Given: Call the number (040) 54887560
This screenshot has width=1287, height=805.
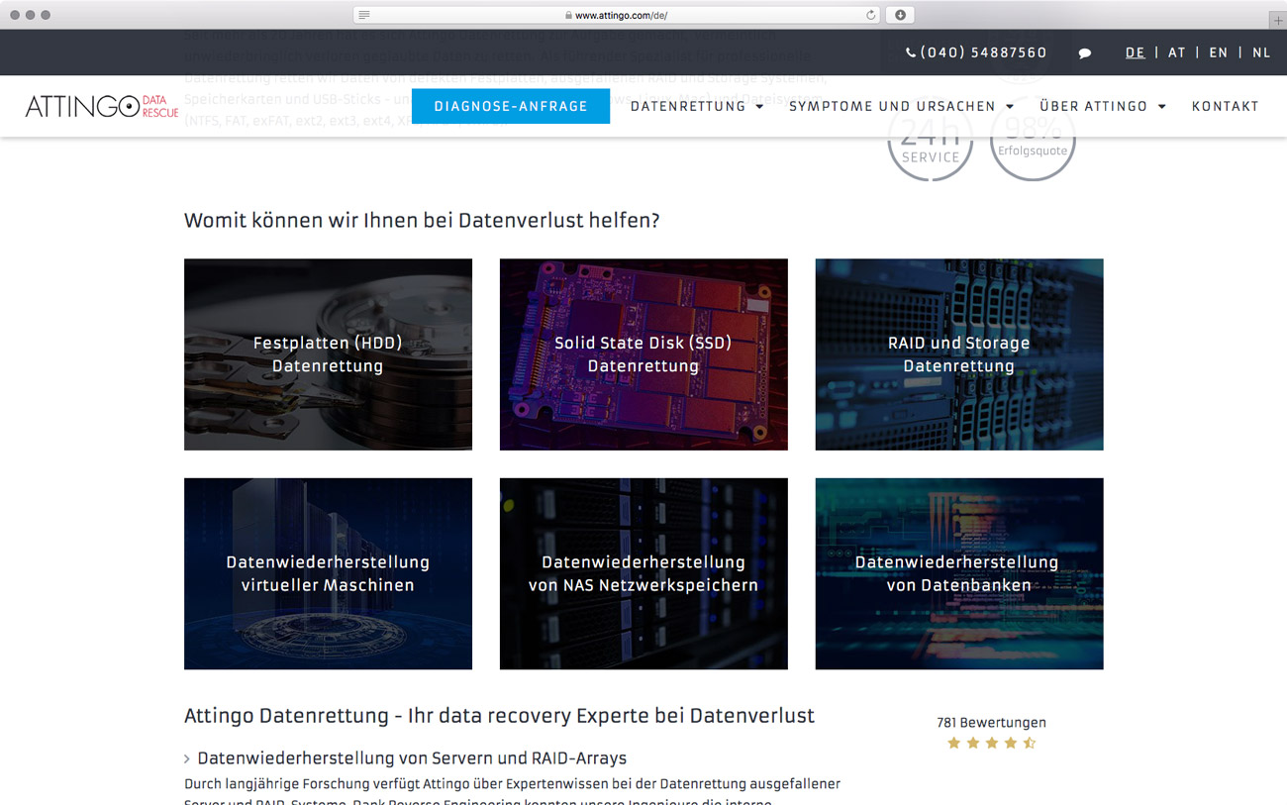Looking at the screenshot, I should [983, 53].
